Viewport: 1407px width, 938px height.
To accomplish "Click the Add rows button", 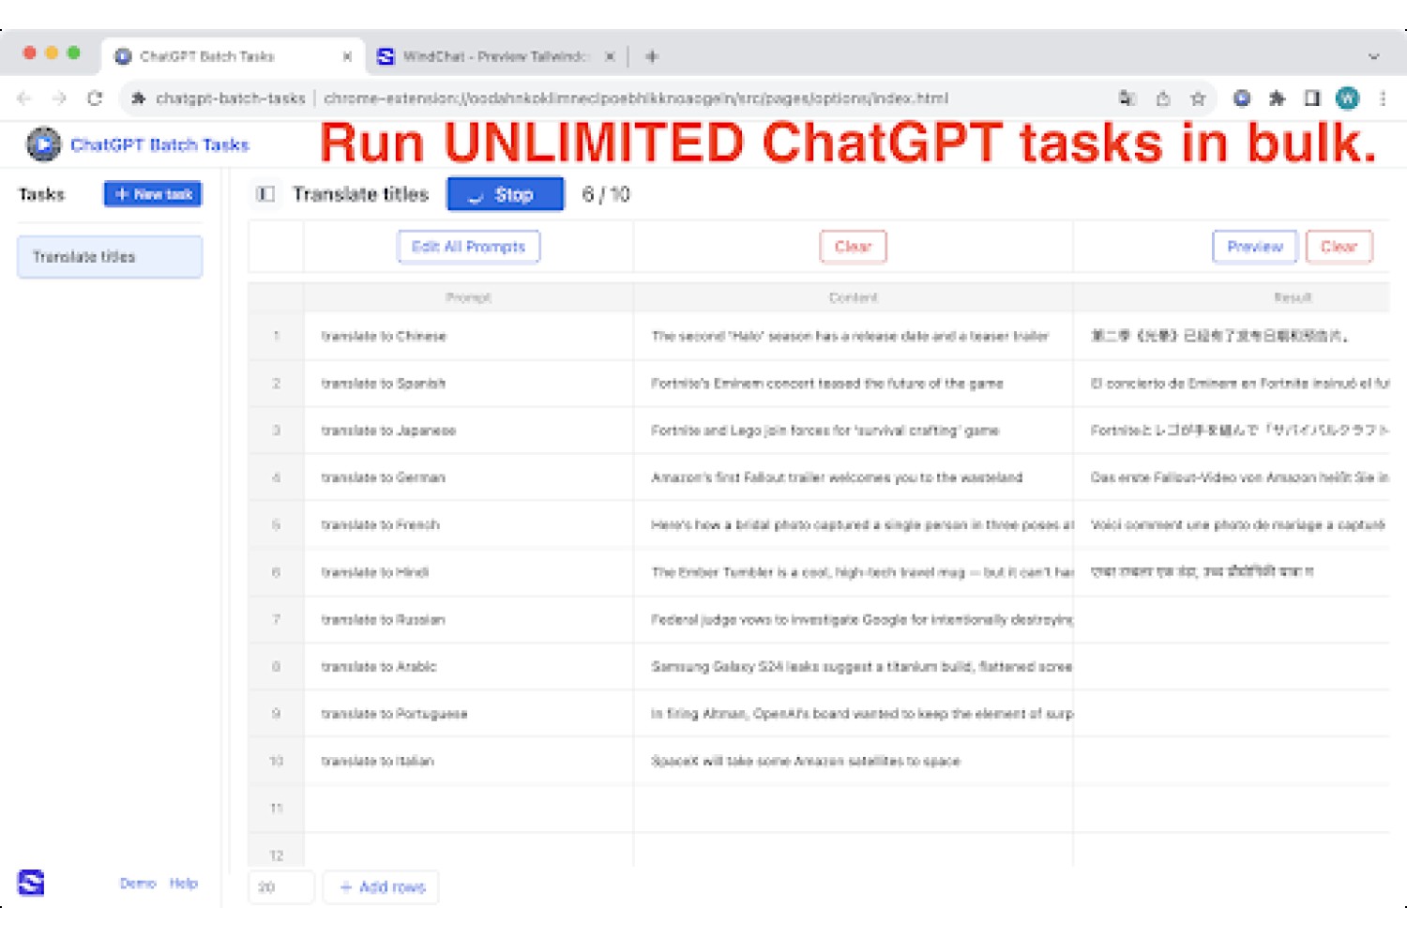I will click(x=381, y=886).
